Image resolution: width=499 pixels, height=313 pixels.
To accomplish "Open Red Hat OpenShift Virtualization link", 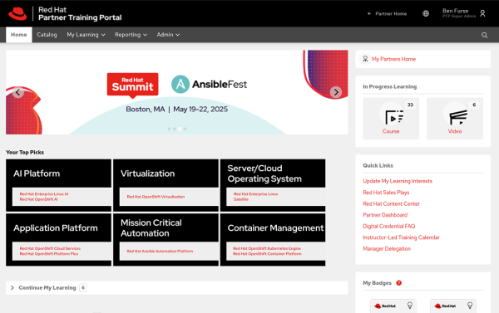I will 156,197.
